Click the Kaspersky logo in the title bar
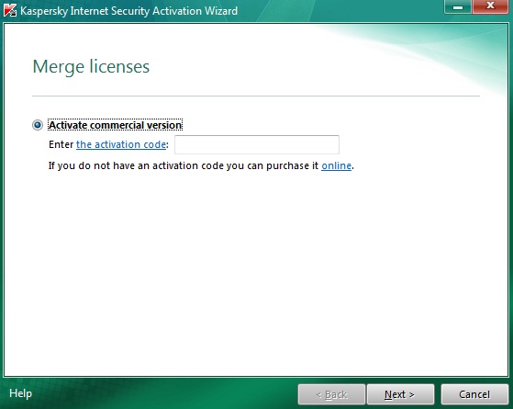Screen dimensions: 513x409 [x=10, y=10]
